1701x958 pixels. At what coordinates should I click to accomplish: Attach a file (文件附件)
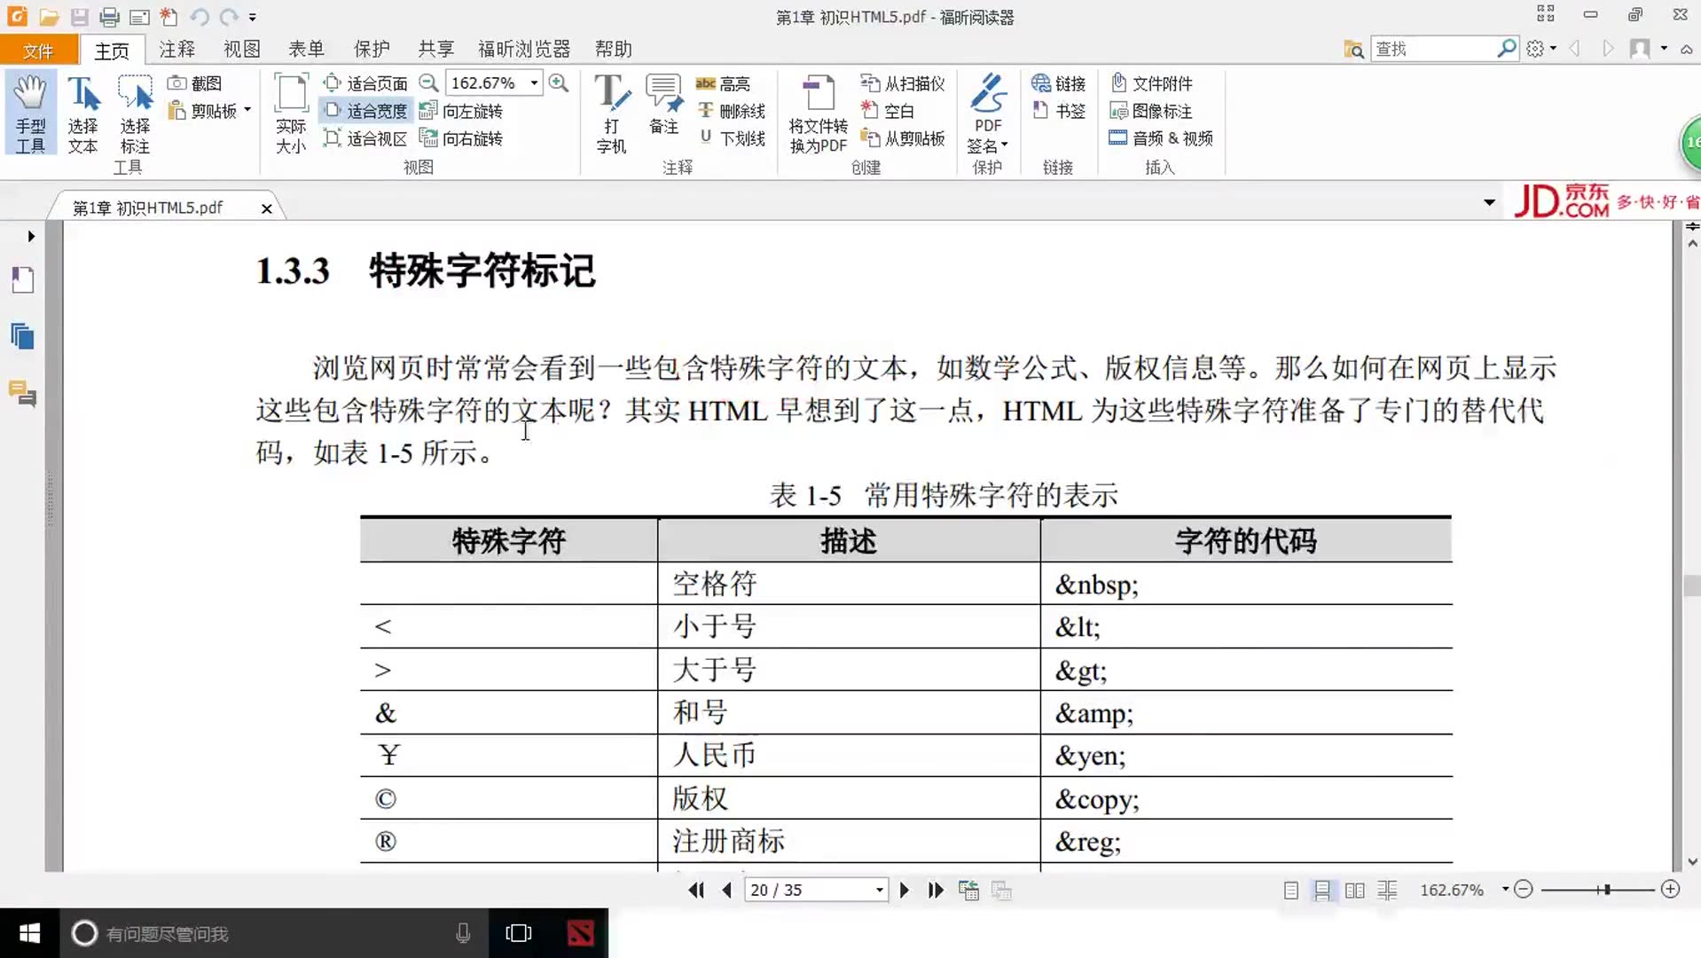(x=1151, y=83)
